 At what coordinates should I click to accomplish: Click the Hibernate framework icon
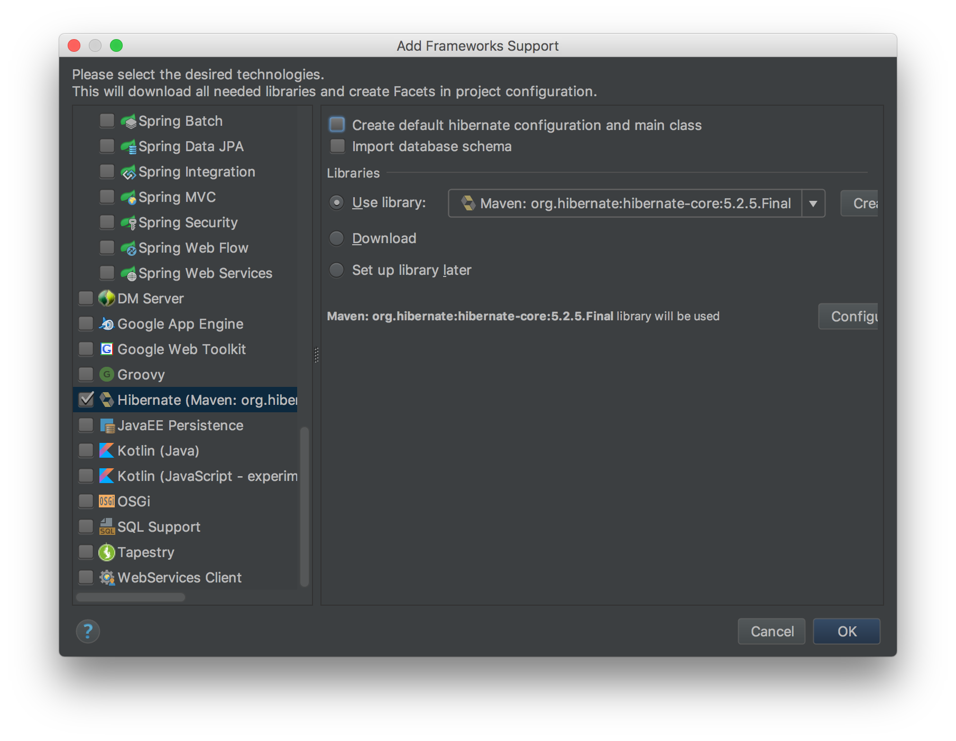point(107,400)
